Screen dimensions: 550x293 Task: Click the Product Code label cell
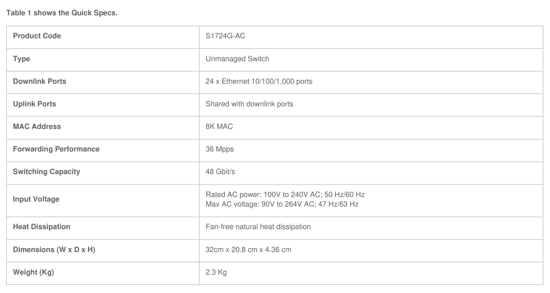(x=37, y=36)
